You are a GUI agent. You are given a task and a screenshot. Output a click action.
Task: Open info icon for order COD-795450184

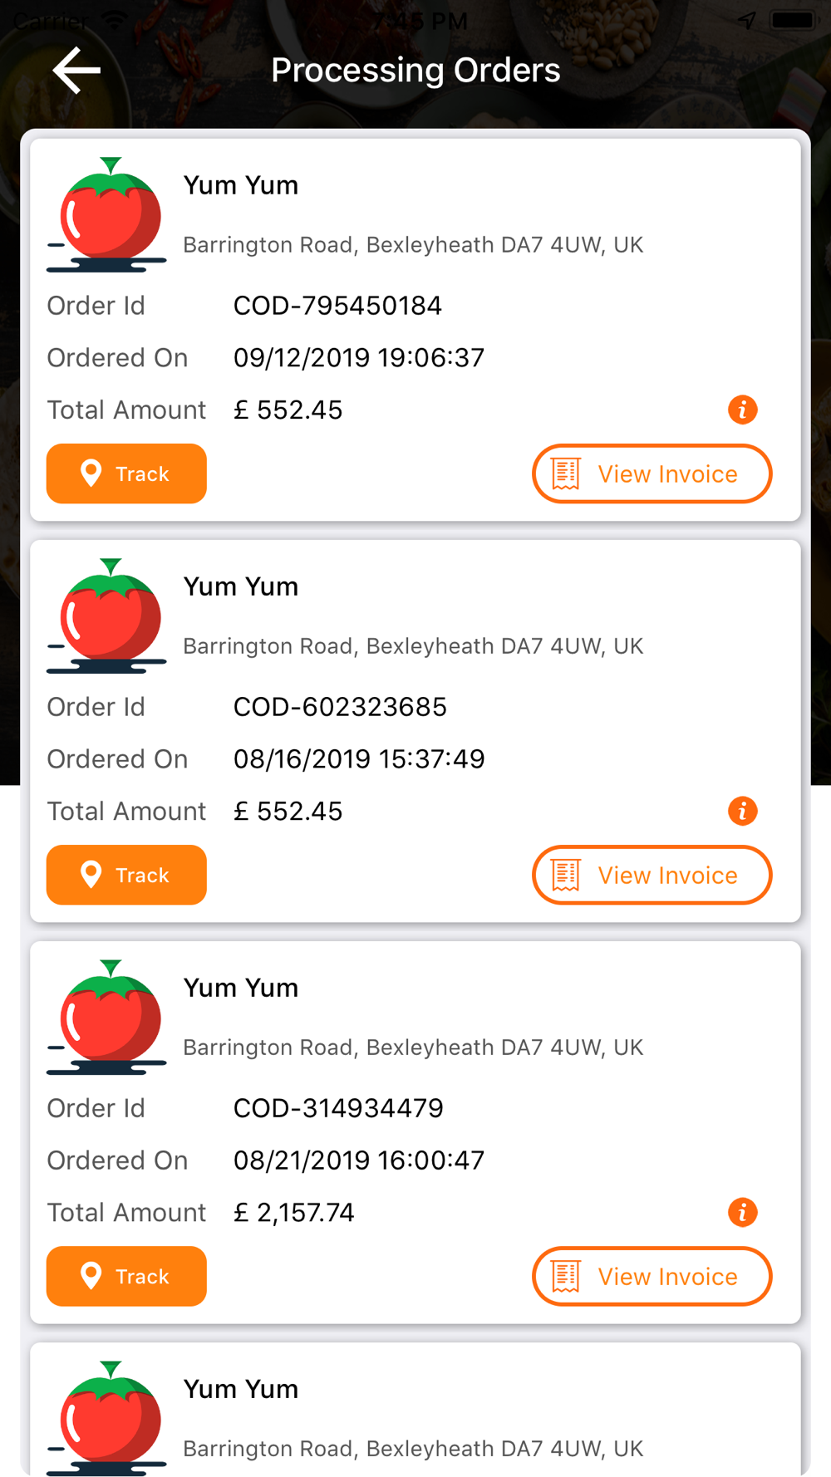click(742, 410)
